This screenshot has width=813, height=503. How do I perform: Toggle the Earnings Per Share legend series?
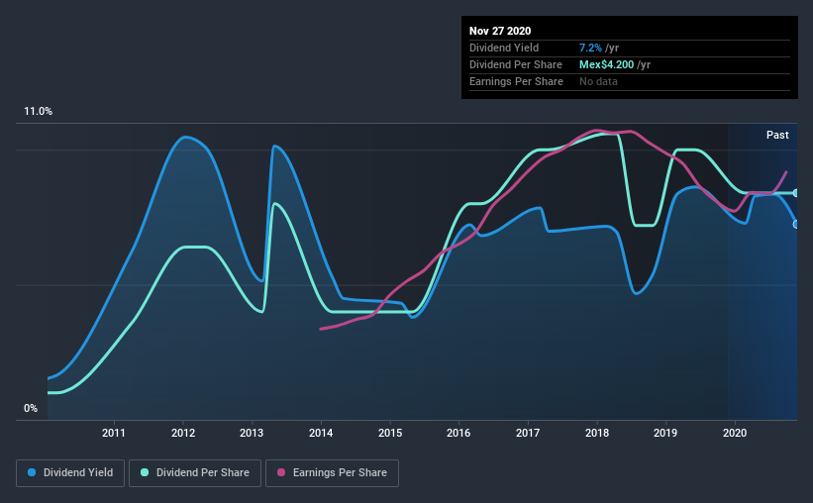[333, 473]
